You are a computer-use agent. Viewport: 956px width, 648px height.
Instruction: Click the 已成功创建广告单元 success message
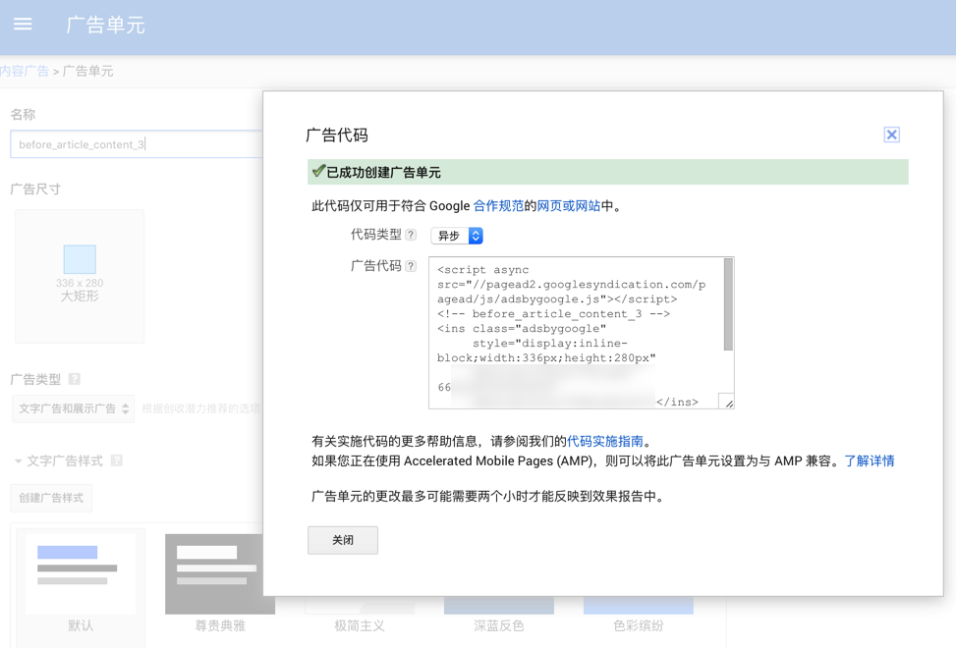(608, 173)
